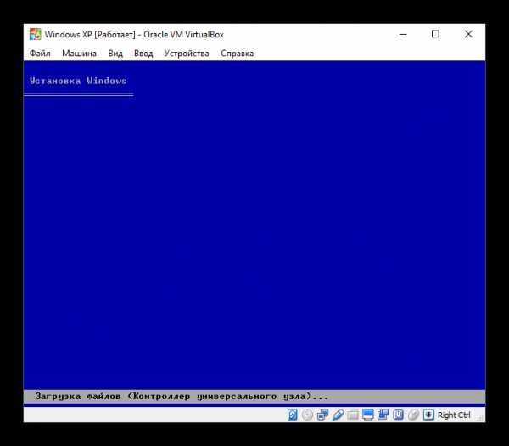Image resolution: width=509 pixels, height=446 pixels.
Task: Open the Файл menu
Action: coord(40,53)
